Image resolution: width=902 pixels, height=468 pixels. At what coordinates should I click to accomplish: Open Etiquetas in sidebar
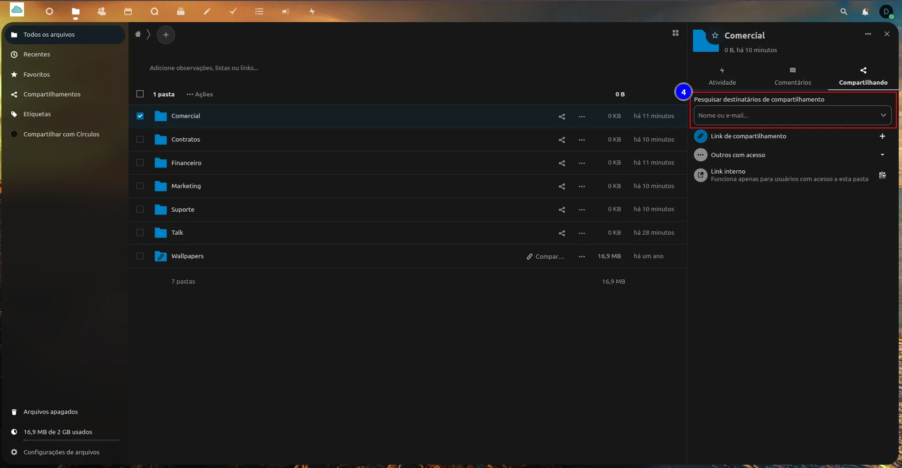(x=65, y=114)
